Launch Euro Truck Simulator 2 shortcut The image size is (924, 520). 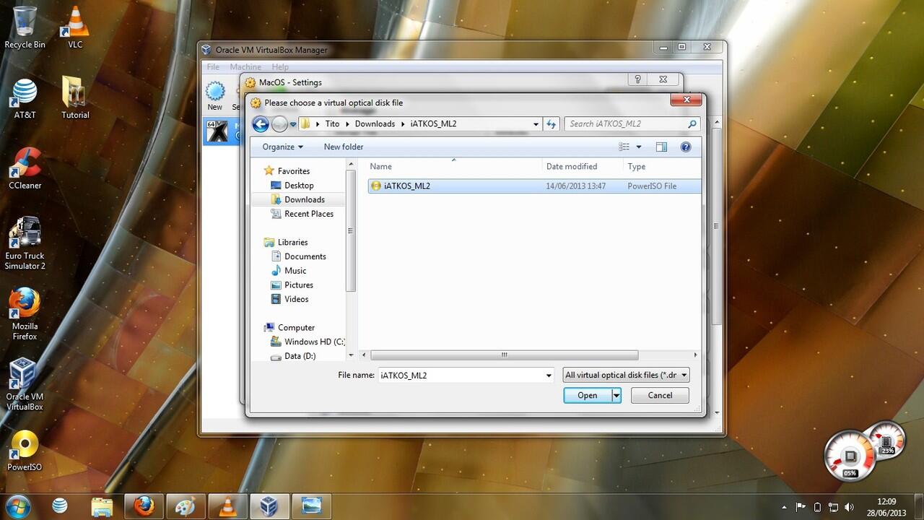pos(25,243)
